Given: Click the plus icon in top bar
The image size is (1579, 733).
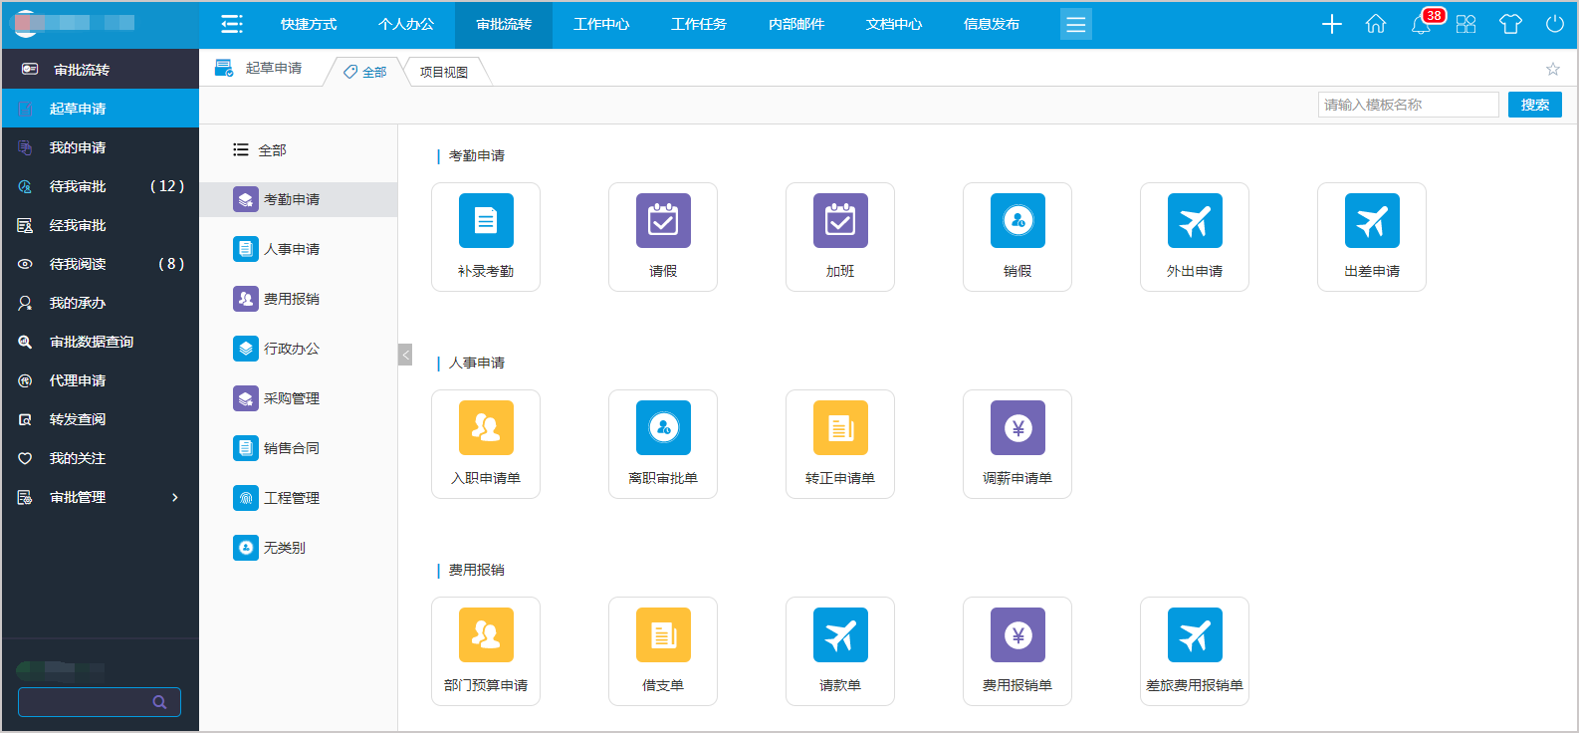Looking at the screenshot, I should [1331, 24].
